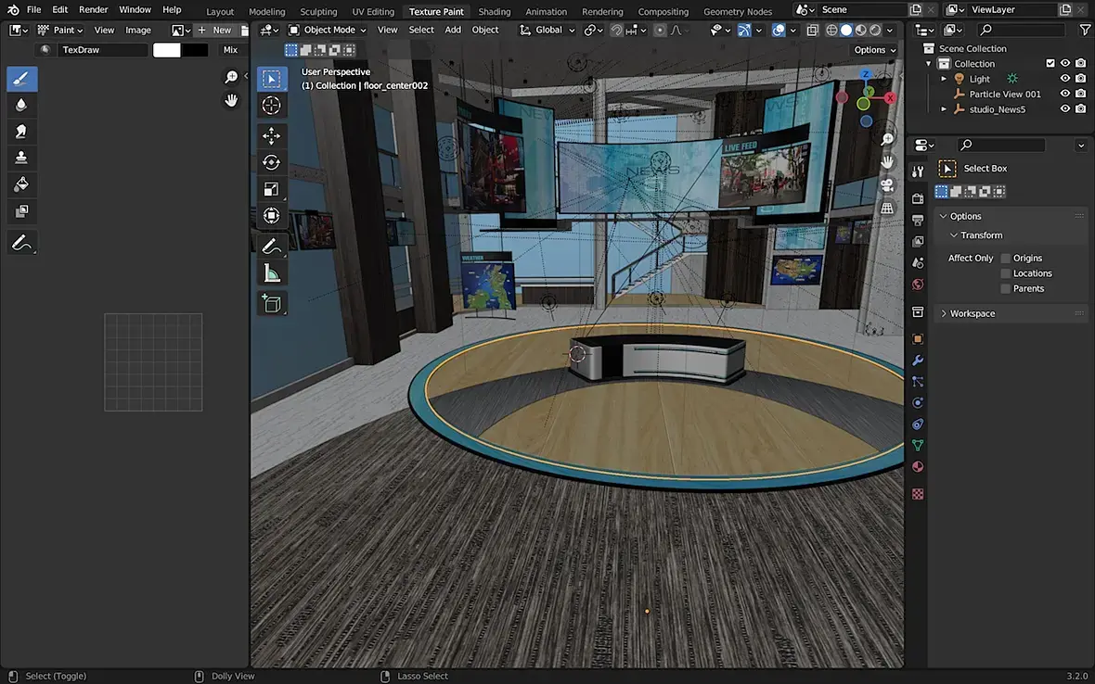Enable Affect Only Locations checkbox
The height and width of the screenshot is (684, 1095).
coord(1006,273)
